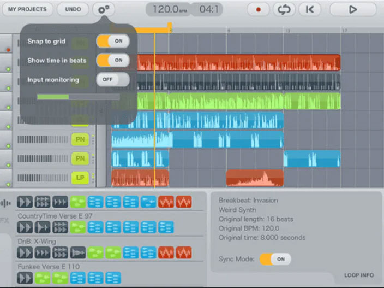This screenshot has width=384, height=288.
Task: Open the waveform loops tab on the left
Action: (x=5, y=203)
